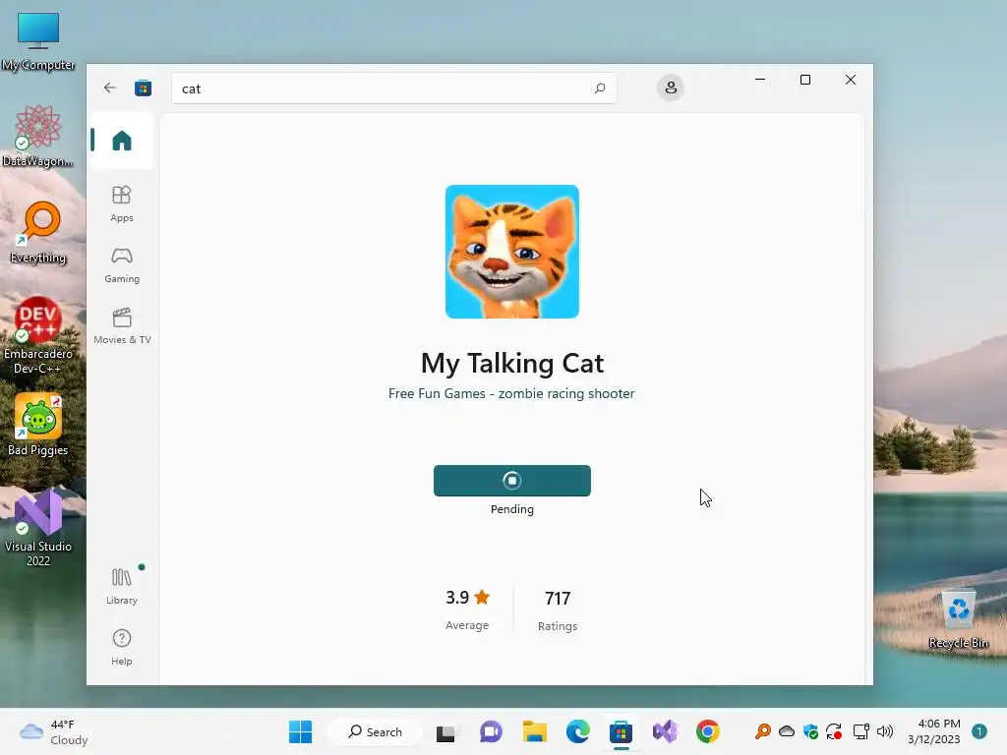Select the My Computer desktop icon

pyautogui.click(x=38, y=41)
